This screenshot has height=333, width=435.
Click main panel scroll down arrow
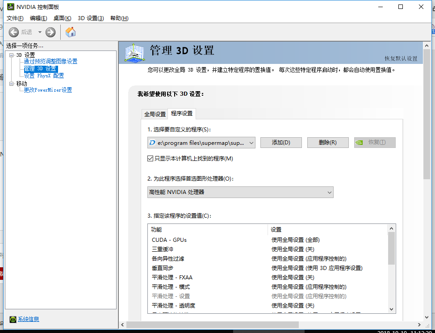[x=427, y=317]
